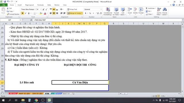Open Format as Table gallery
Screen dimensions: 184x103
116,11
